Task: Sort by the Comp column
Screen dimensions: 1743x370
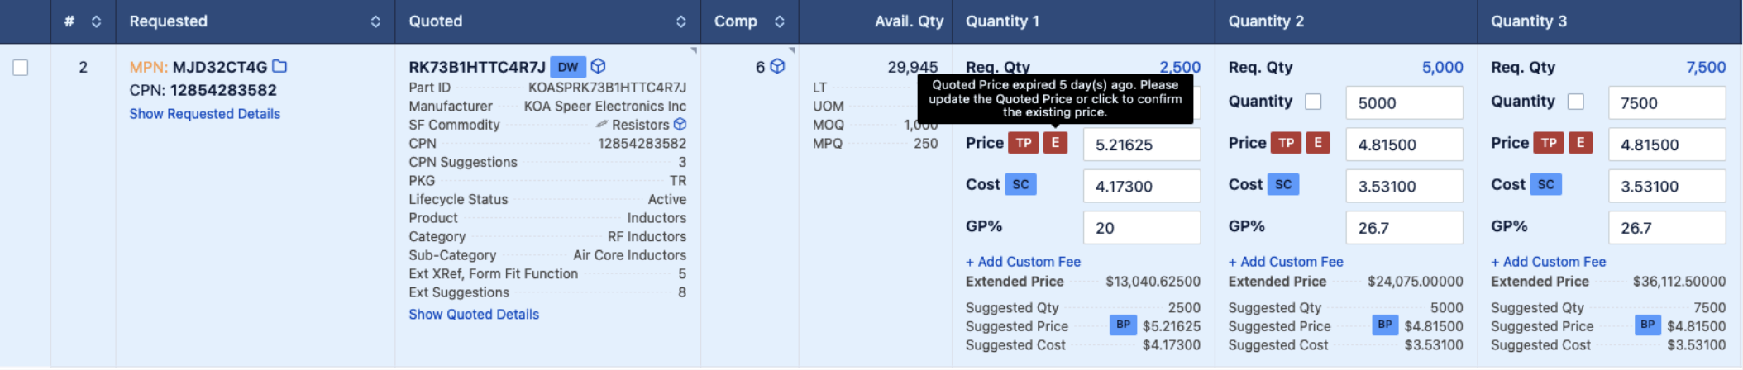Action: (x=779, y=21)
